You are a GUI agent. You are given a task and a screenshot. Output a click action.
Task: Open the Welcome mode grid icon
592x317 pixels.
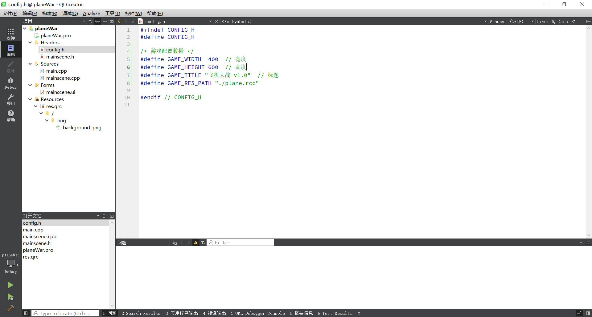pos(10,34)
